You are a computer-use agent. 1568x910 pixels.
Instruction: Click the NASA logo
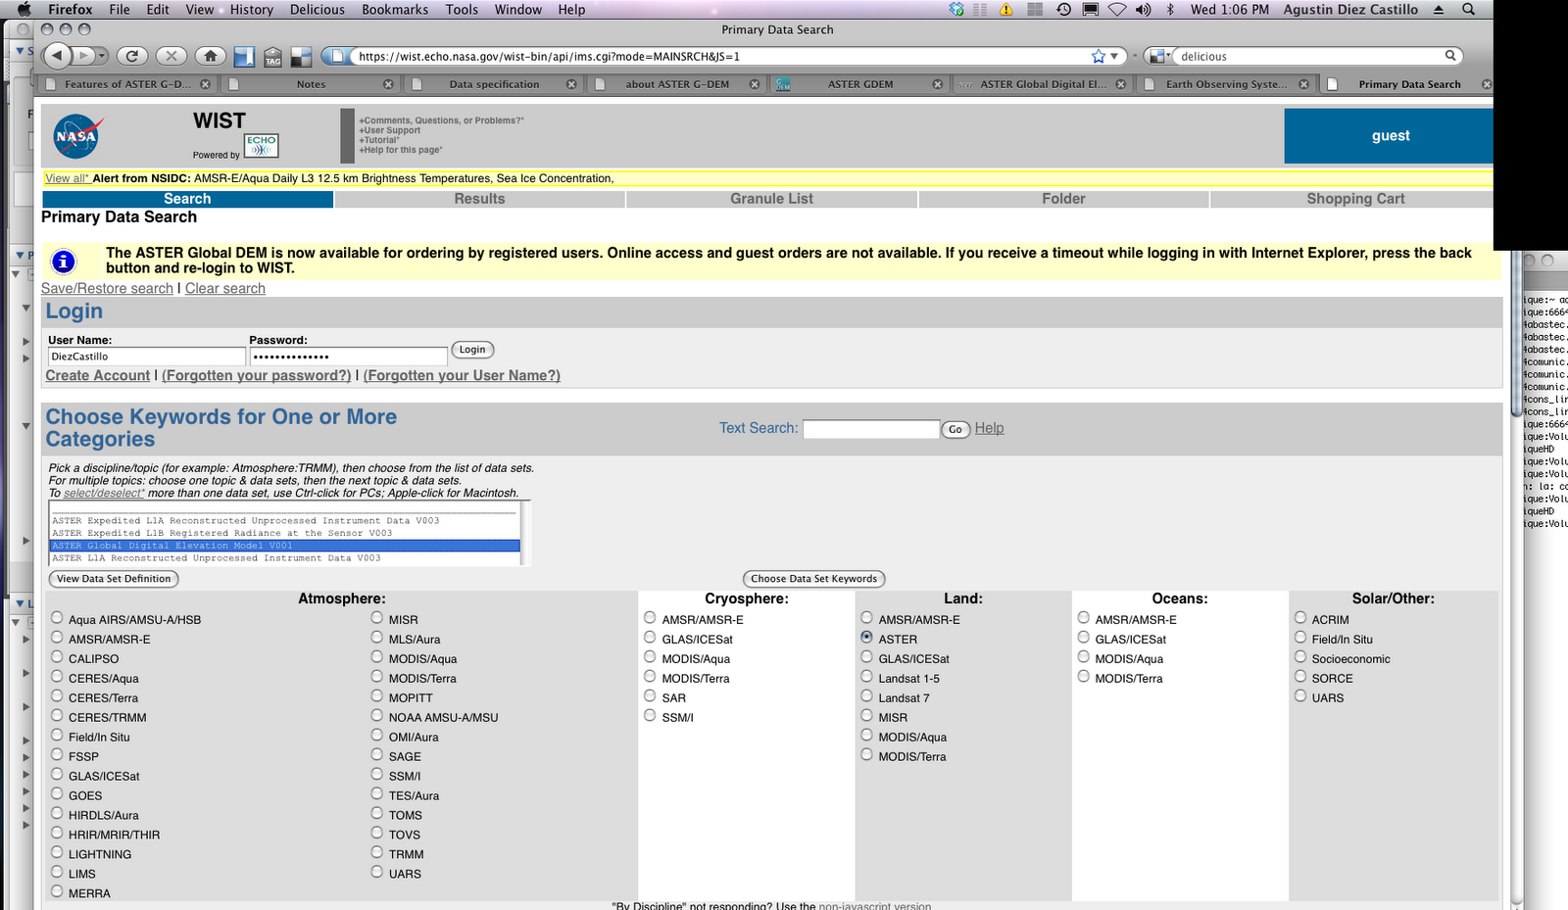[77, 136]
